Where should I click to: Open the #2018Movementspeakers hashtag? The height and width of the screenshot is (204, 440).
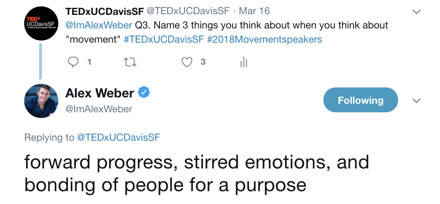point(264,39)
